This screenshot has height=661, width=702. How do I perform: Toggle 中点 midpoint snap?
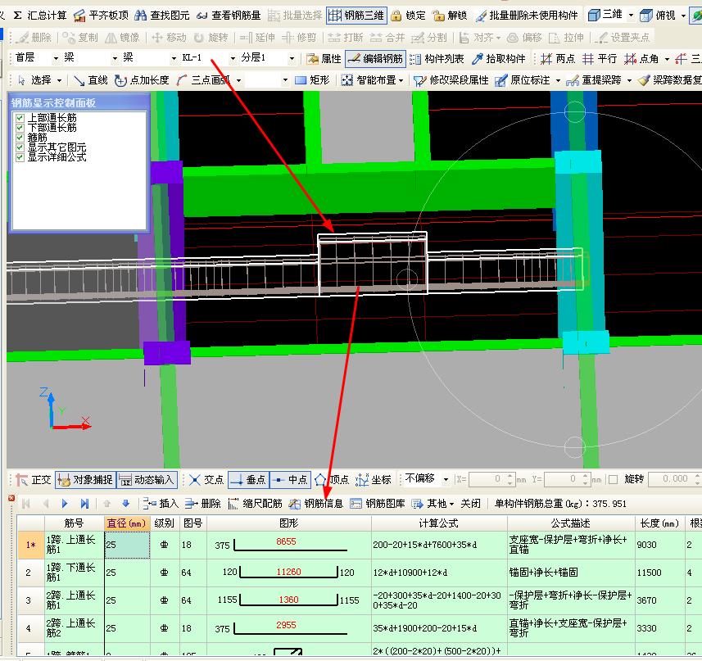tap(290, 480)
